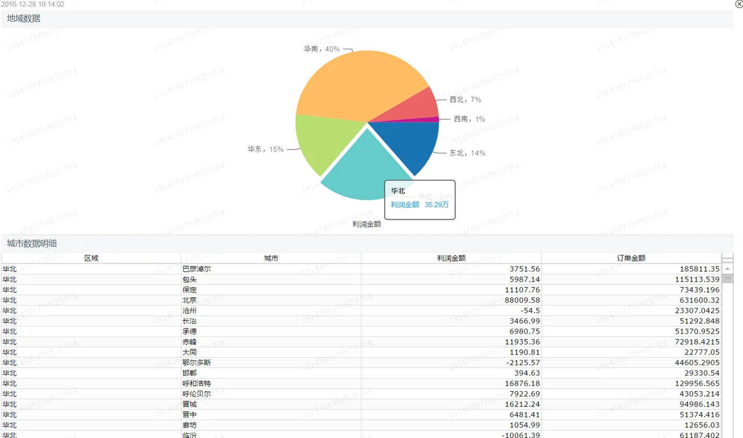The image size is (743, 438).
Task: Click the scrollbar up arrow in the table
Action: pyautogui.click(x=728, y=270)
